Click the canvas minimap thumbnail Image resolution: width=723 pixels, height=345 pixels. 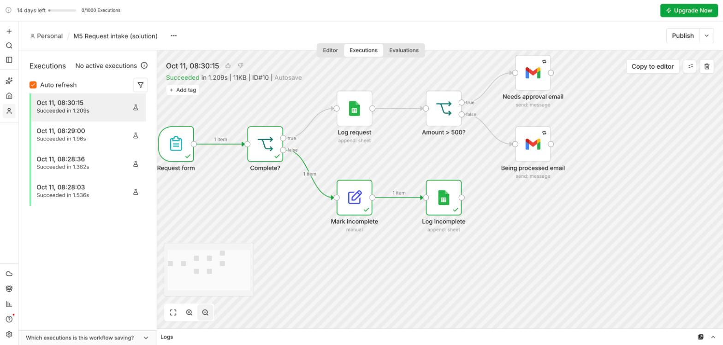pyautogui.click(x=209, y=269)
